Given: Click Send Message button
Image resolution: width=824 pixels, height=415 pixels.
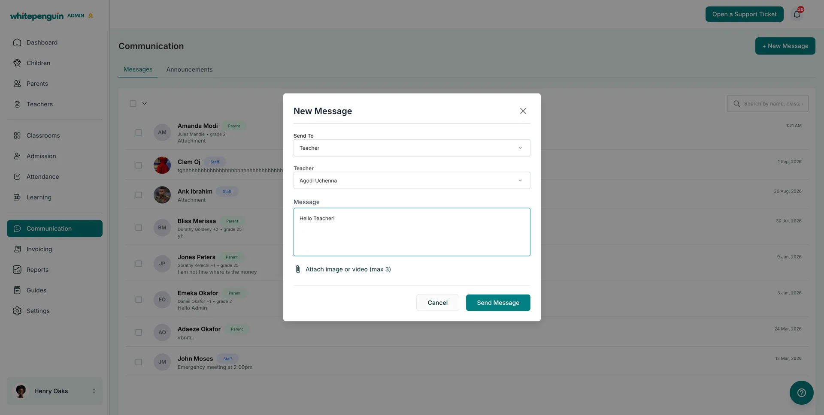Looking at the screenshot, I should click(x=498, y=303).
